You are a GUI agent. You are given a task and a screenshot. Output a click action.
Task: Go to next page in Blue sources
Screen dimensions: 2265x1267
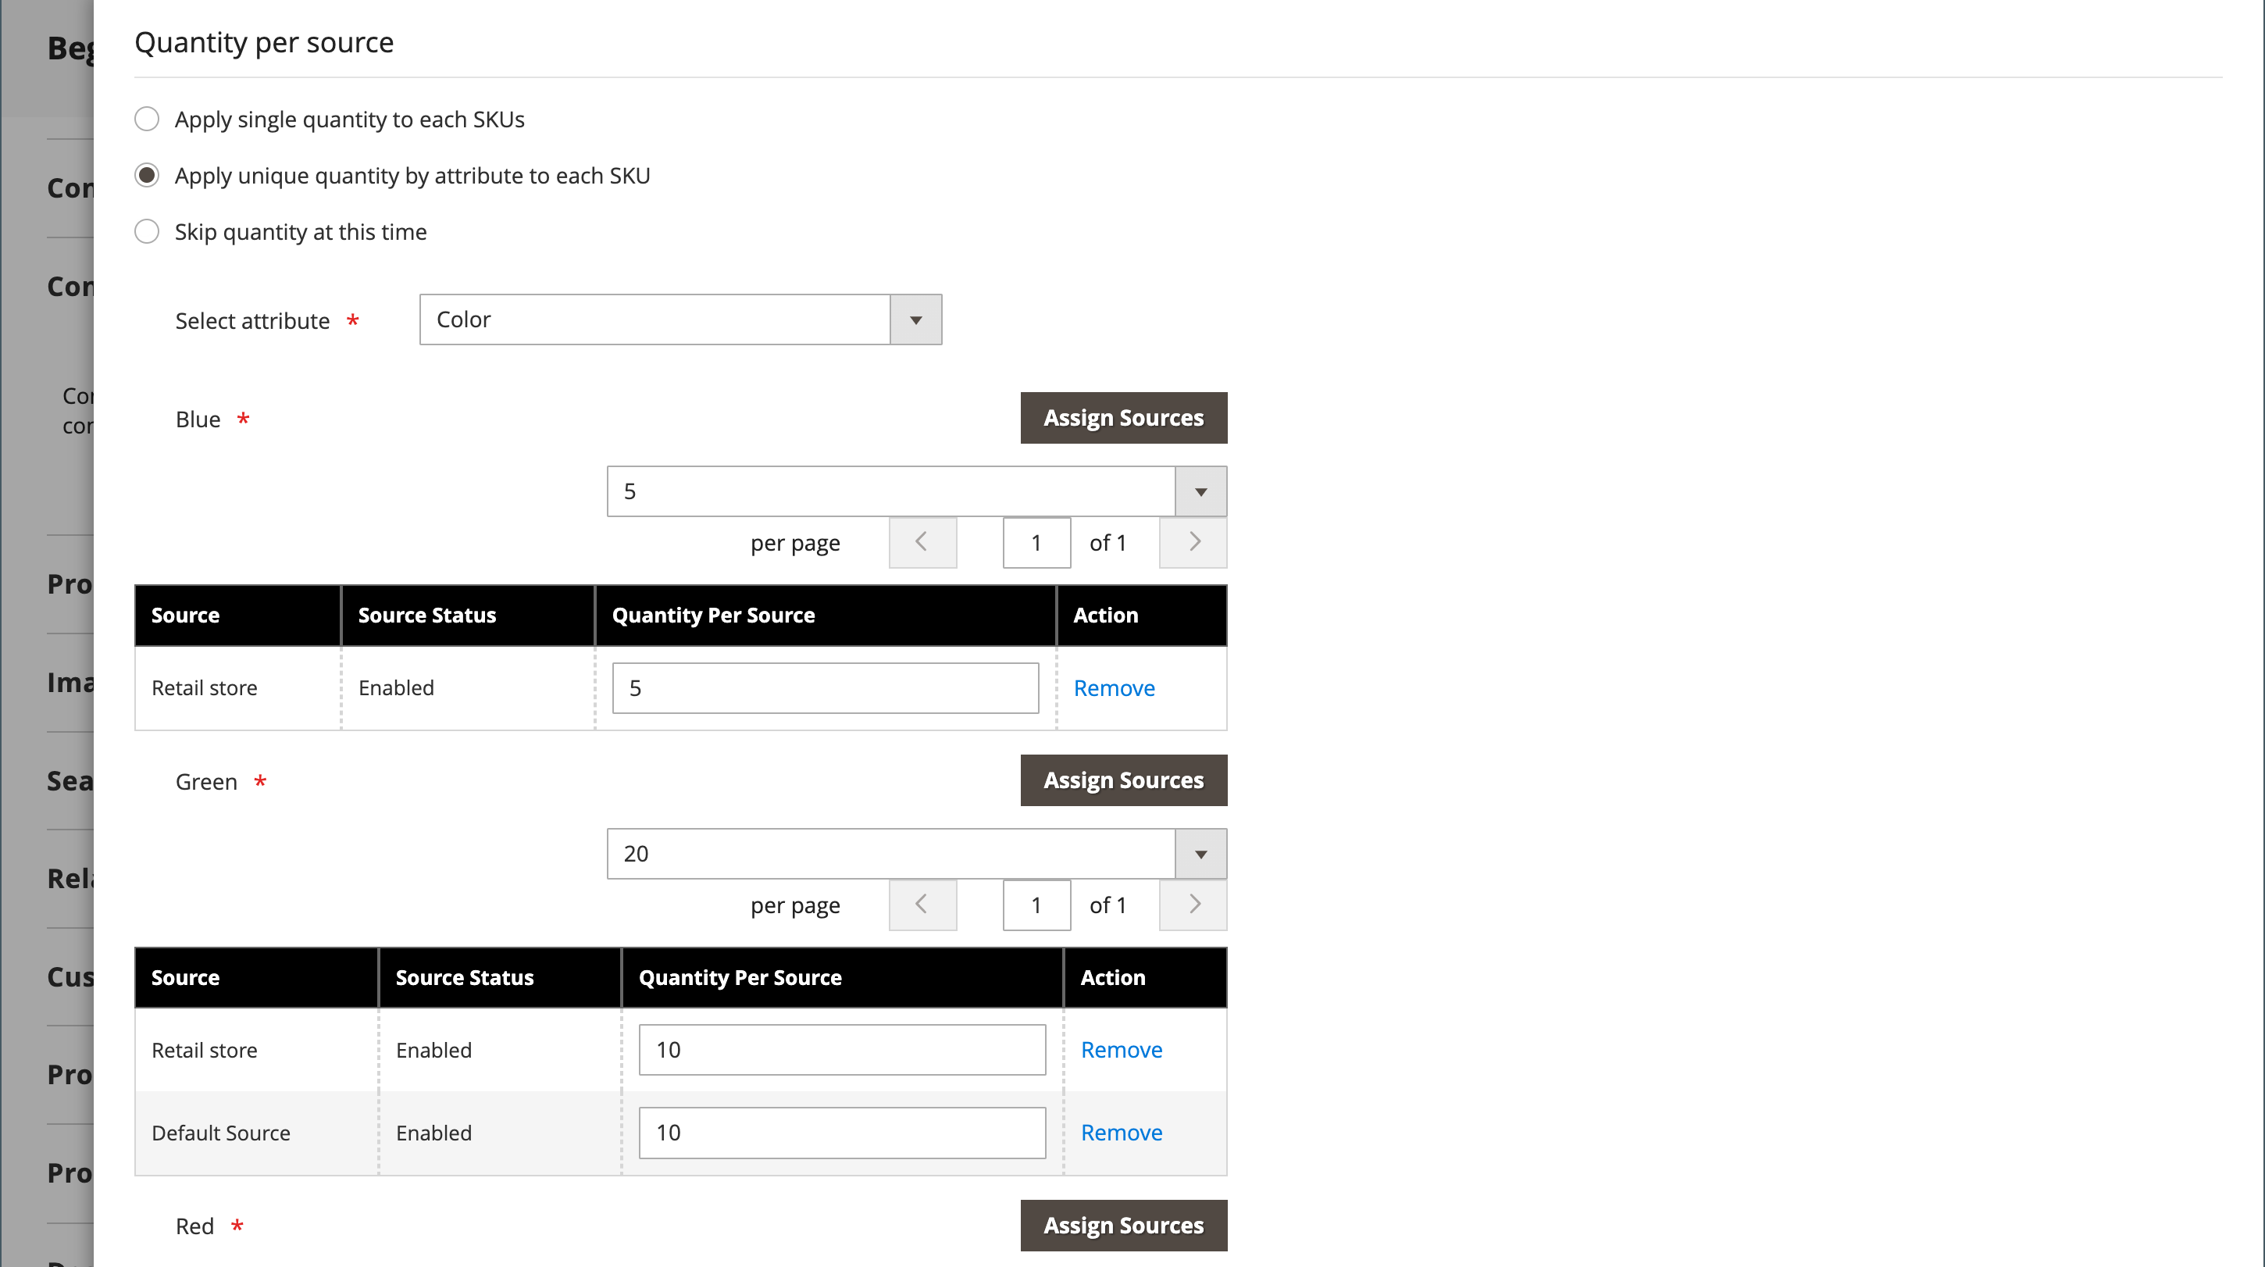(x=1193, y=542)
